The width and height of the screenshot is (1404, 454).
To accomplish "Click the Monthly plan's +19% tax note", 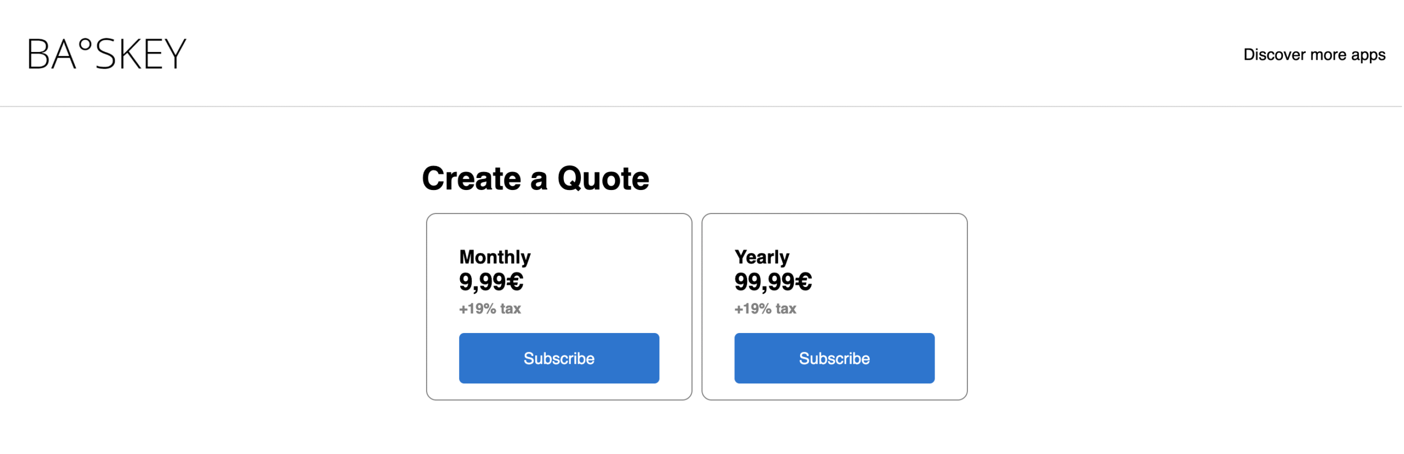I will click(x=490, y=309).
